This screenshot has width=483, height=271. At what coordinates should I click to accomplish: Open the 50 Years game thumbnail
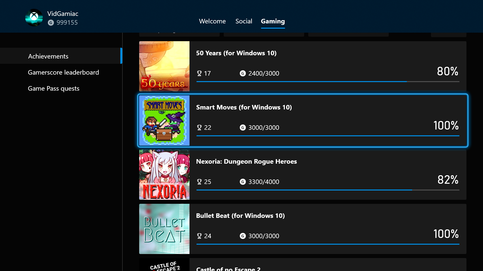[164, 66]
